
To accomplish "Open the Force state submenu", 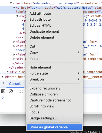I will (x=54, y=73).
